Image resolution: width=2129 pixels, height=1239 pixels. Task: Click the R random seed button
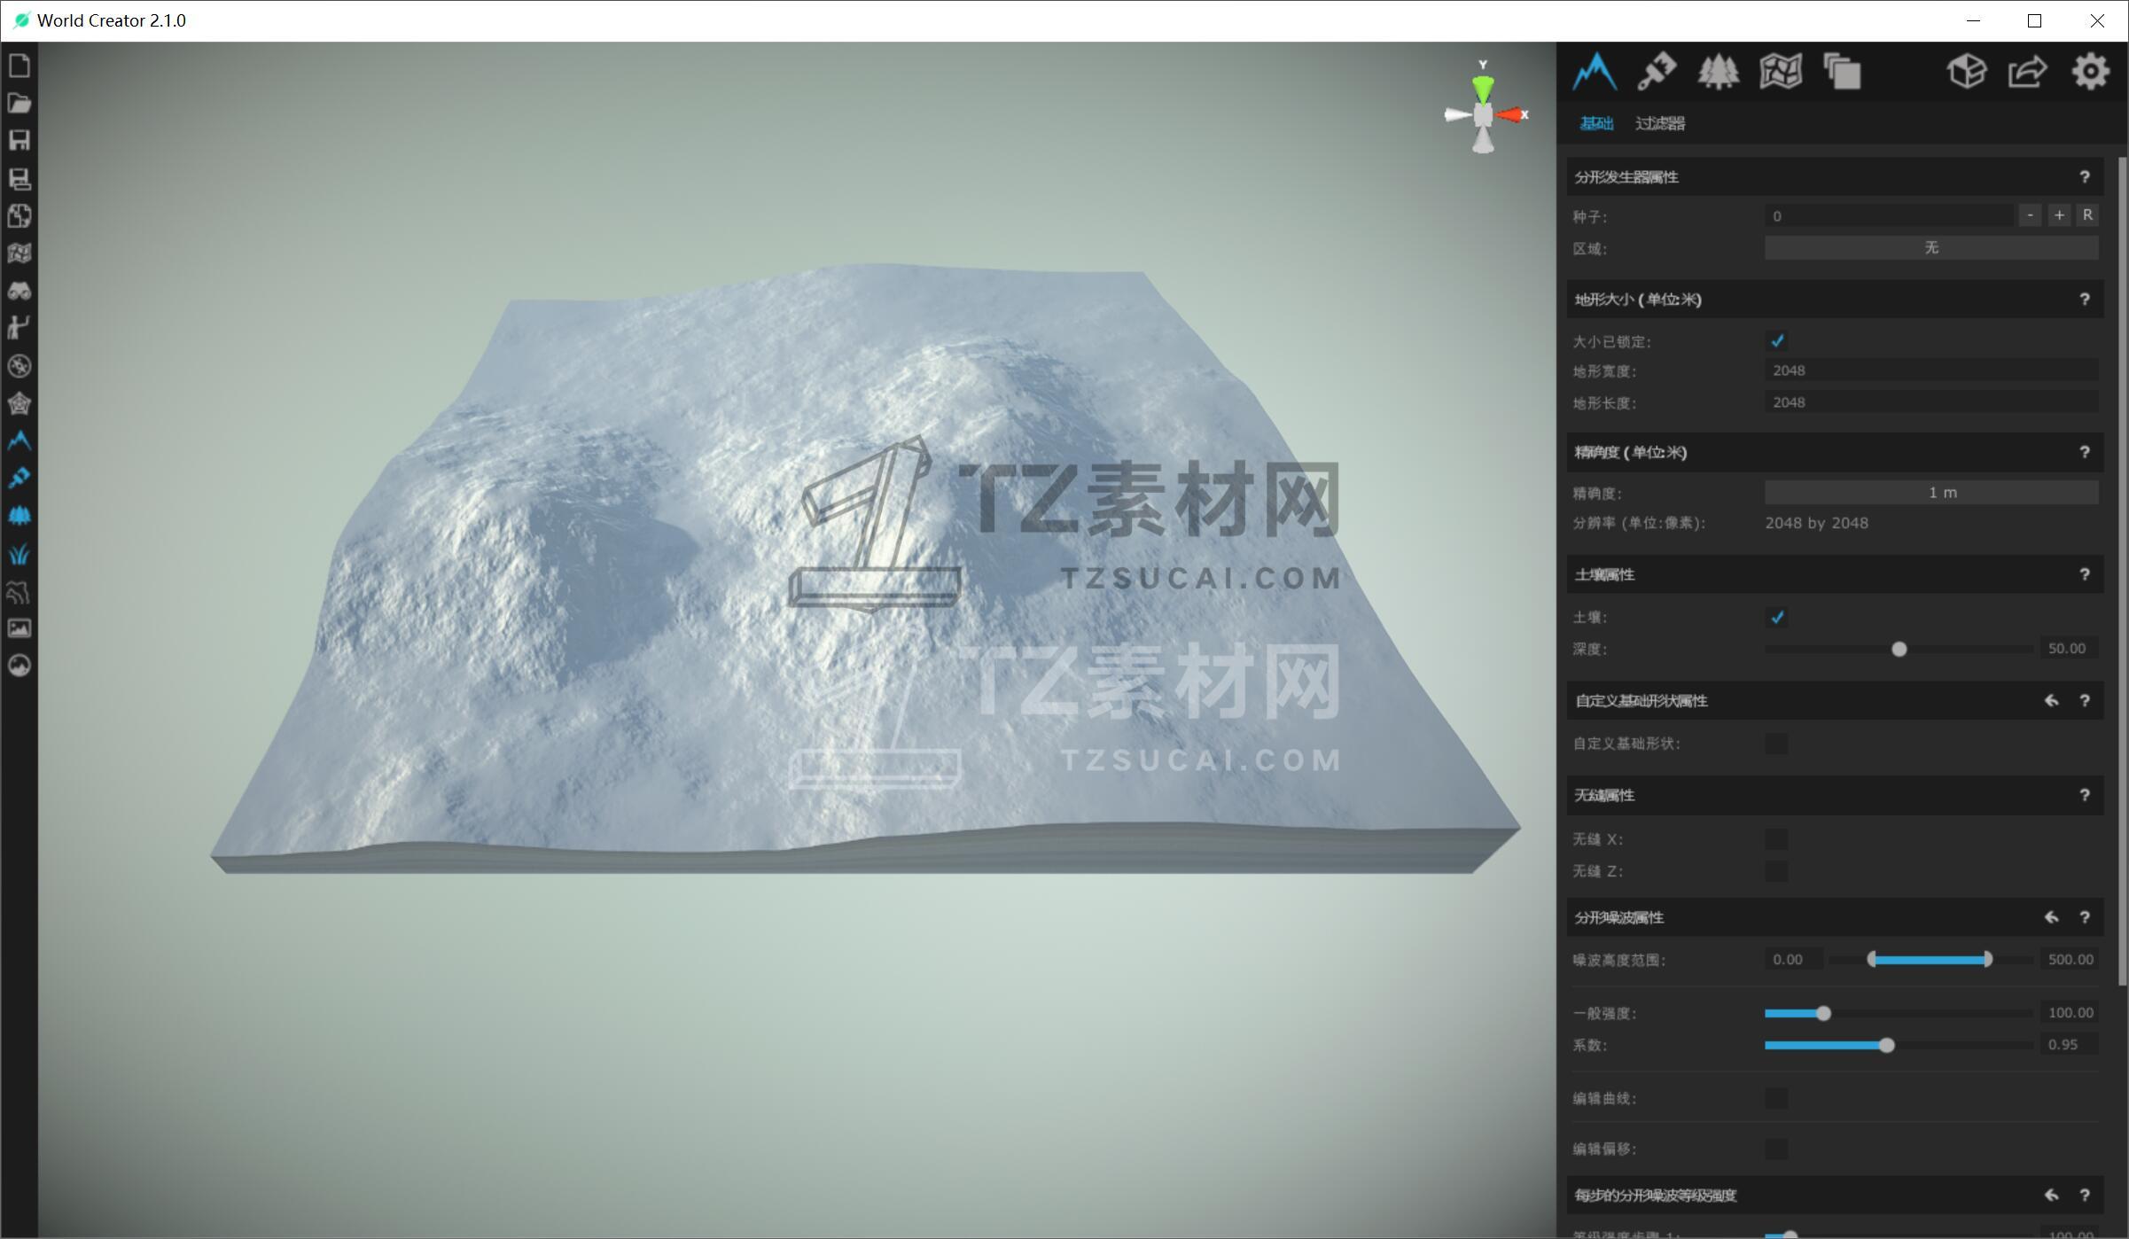coord(2087,215)
